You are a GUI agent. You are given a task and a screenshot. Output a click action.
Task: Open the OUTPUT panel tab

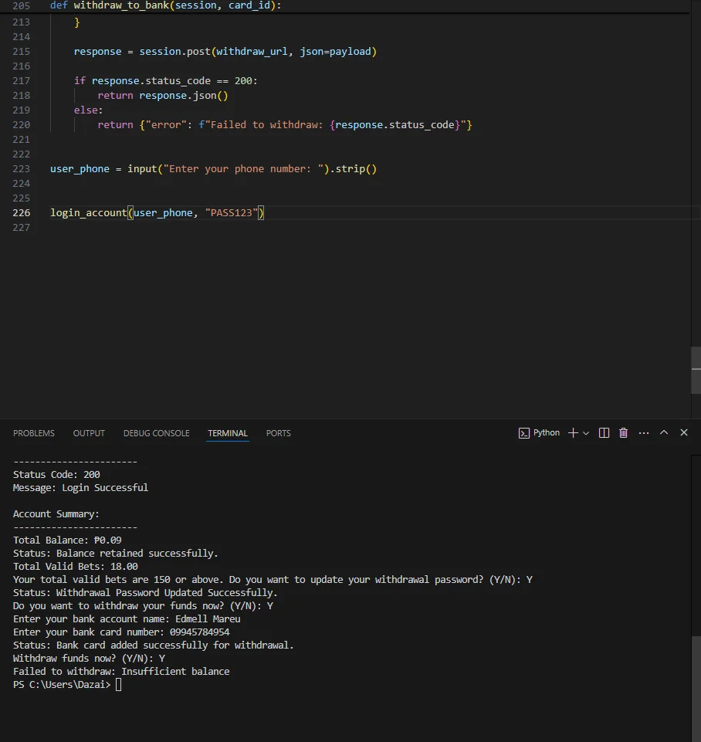tap(89, 433)
